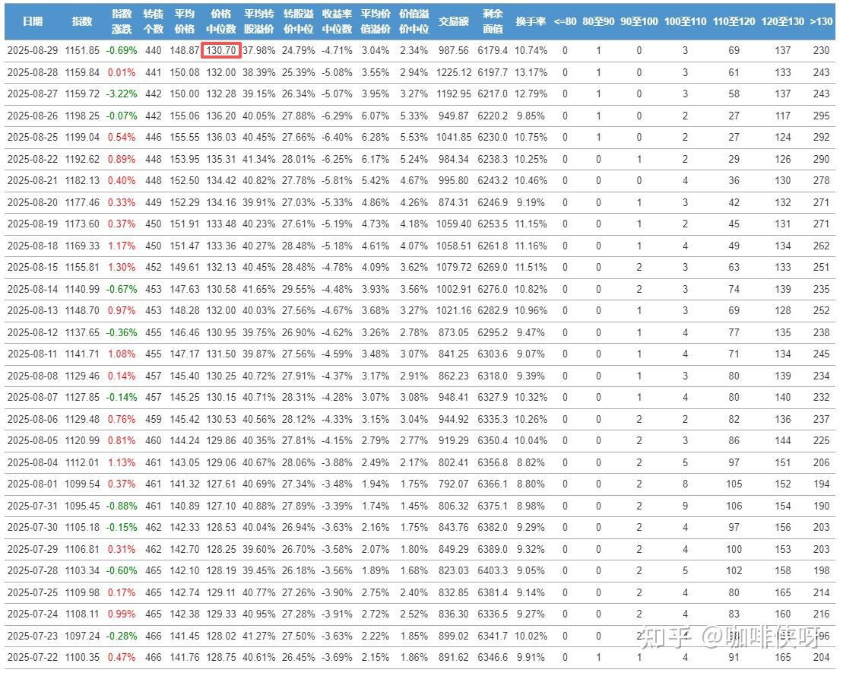This screenshot has height=673, width=843.
Task: Click the 价格中位数 column header
Action: [221, 21]
